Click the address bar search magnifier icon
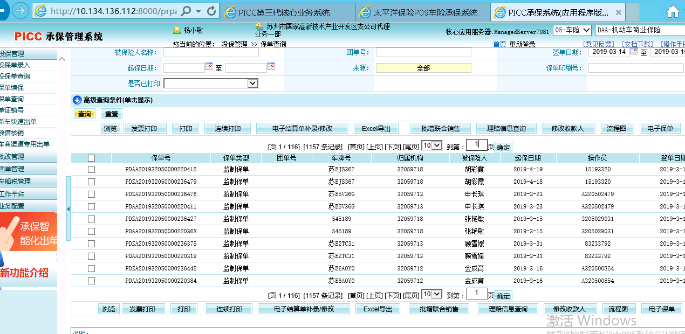The image size is (685, 334). point(186,11)
